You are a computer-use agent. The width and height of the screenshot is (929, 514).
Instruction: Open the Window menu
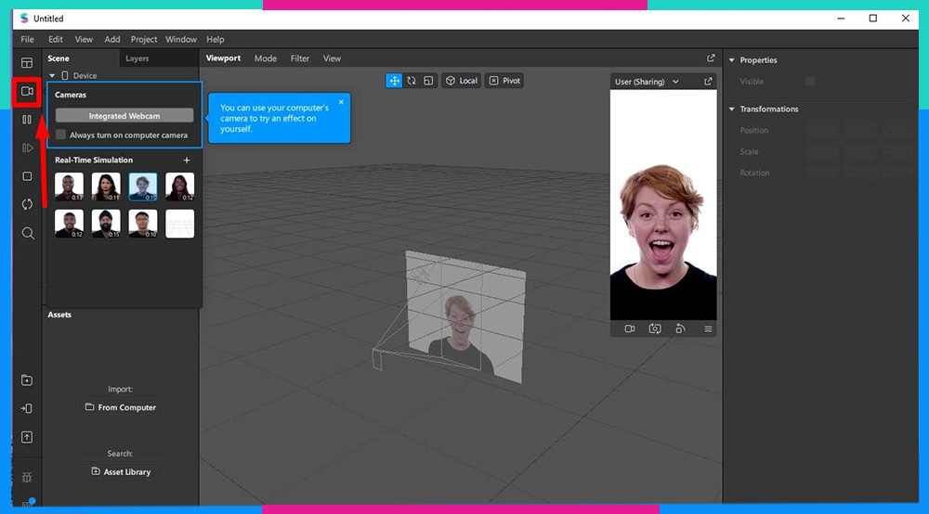pos(181,40)
